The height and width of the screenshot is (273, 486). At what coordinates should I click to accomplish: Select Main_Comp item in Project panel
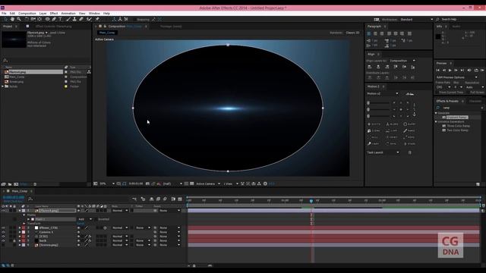[17, 77]
